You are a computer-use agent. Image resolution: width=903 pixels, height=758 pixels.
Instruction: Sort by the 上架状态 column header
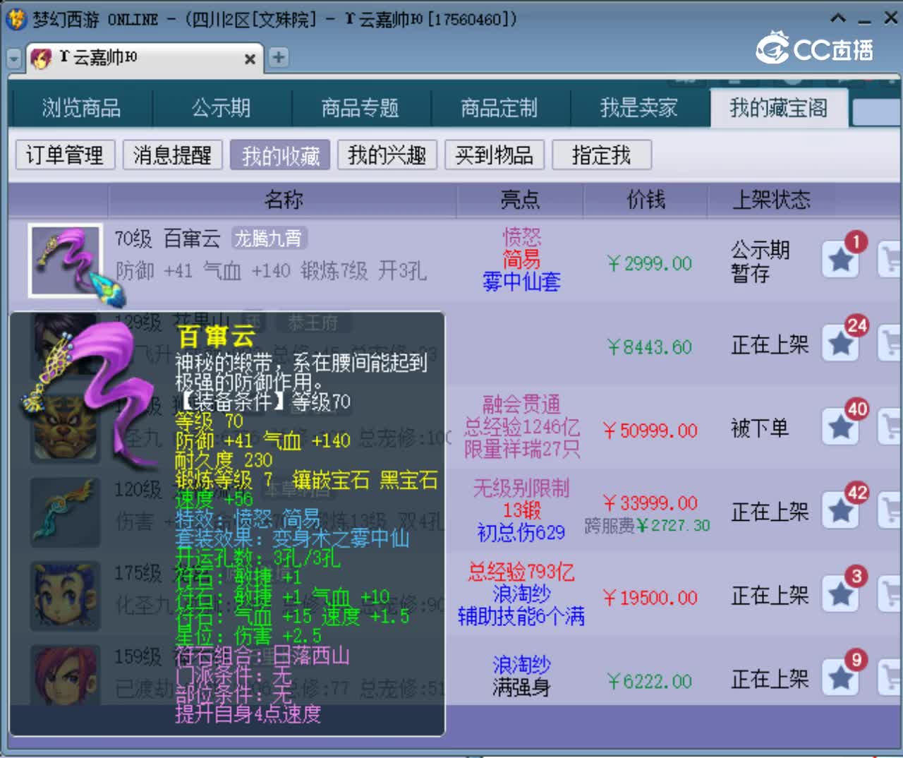click(x=771, y=200)
